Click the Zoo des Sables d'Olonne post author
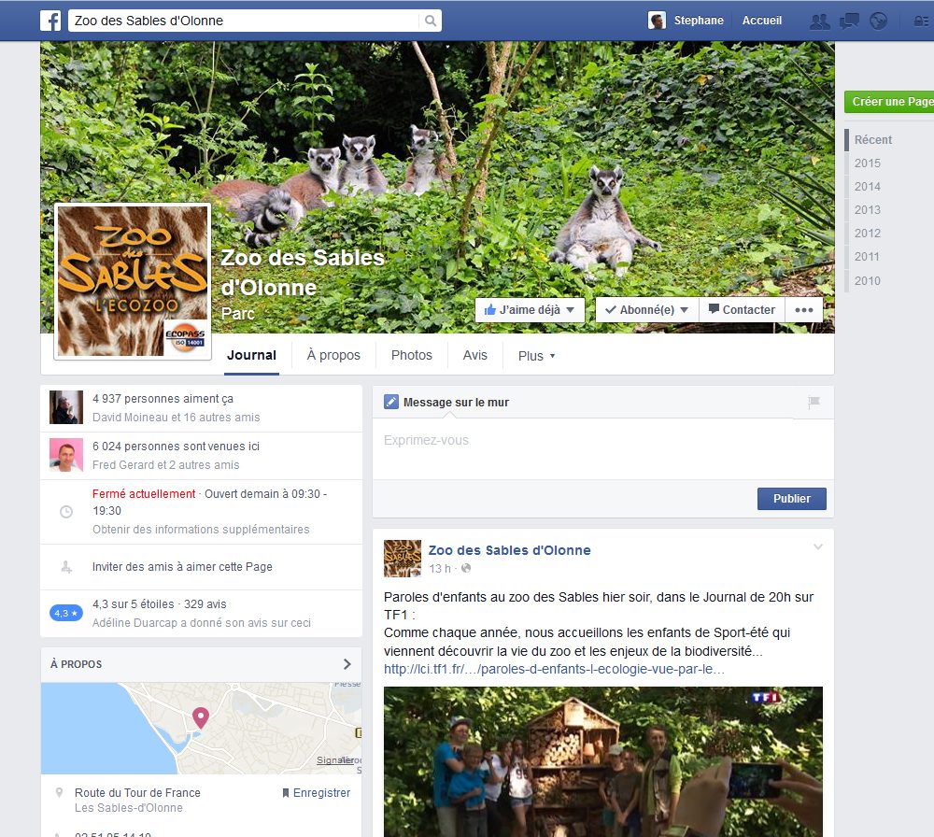The image size is (934, 837). (x=510, y=550)
